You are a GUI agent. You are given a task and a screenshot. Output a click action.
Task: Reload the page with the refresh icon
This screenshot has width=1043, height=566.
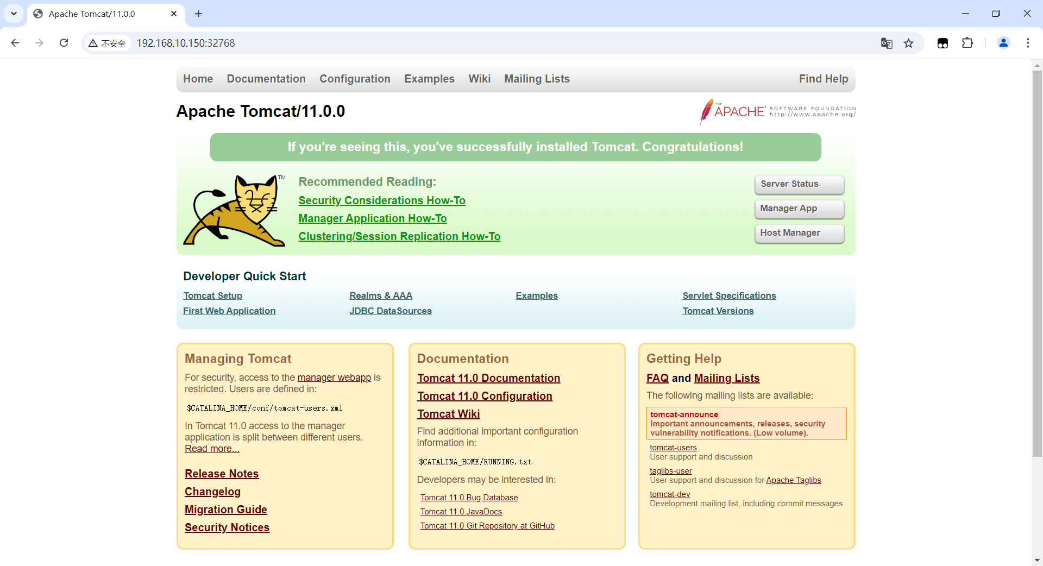(64, 43)
